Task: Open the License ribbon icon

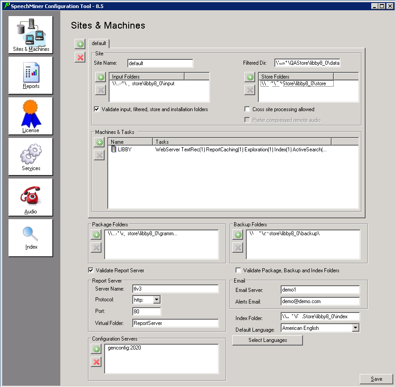Action: pos(30,116)
